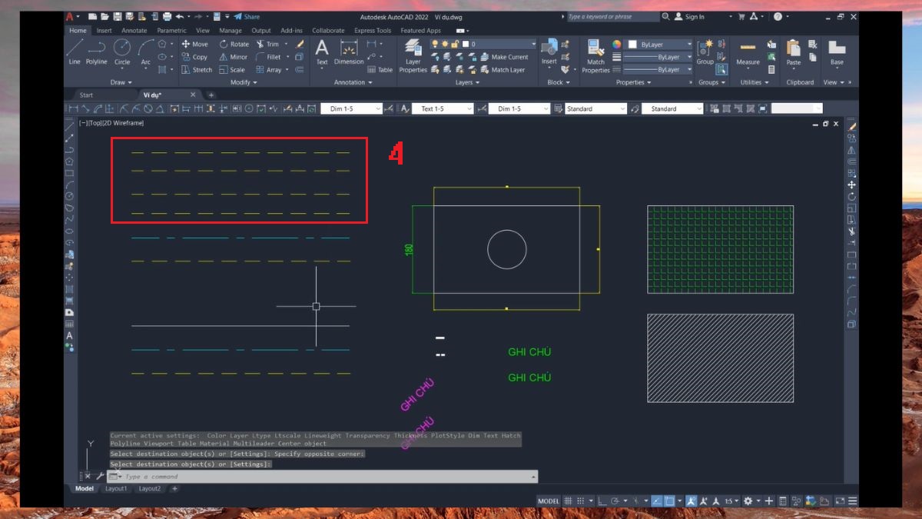This screenshot has width=922, height=519.
Task: Click the command line input field
Action: pyautogui.click(x=323, y=477)
